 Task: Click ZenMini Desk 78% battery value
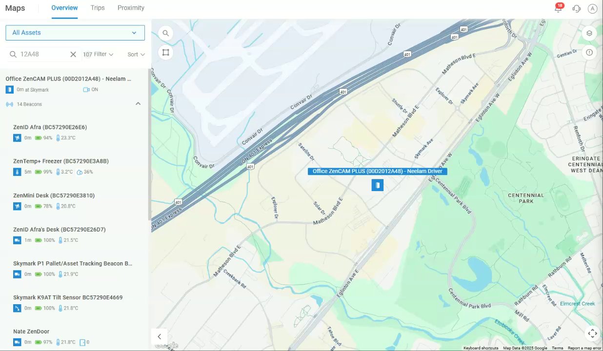pyautogui.click(x=48, y=206)
